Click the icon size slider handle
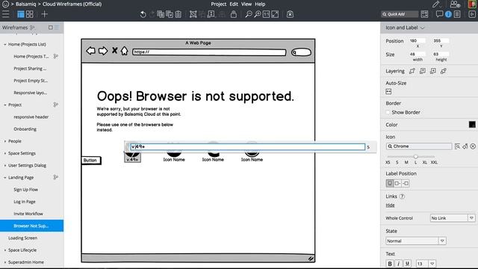478x269 pixels. click(415, 156)
